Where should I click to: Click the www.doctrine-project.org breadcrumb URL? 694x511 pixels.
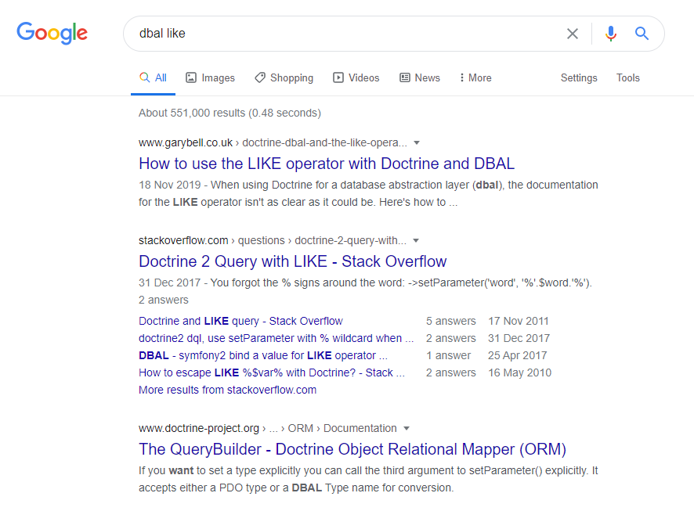point(267,428)
